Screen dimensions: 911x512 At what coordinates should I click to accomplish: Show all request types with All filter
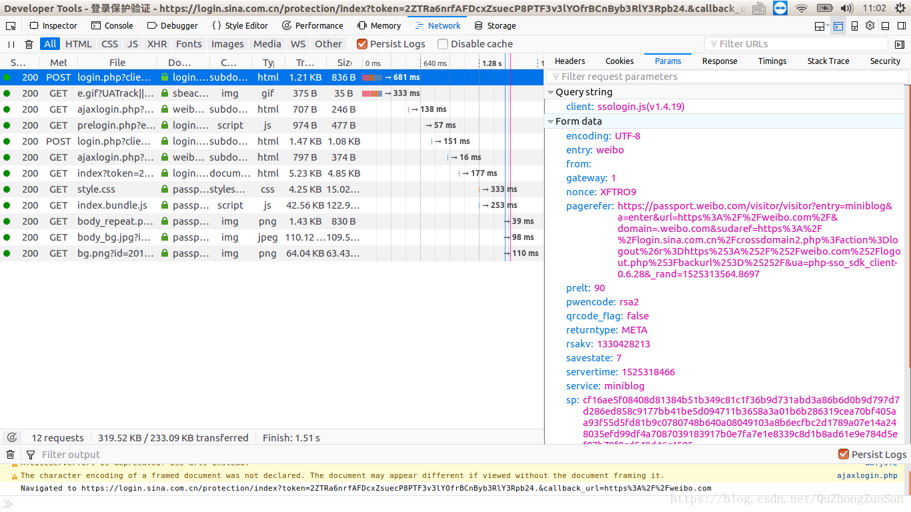pos(50,44)
